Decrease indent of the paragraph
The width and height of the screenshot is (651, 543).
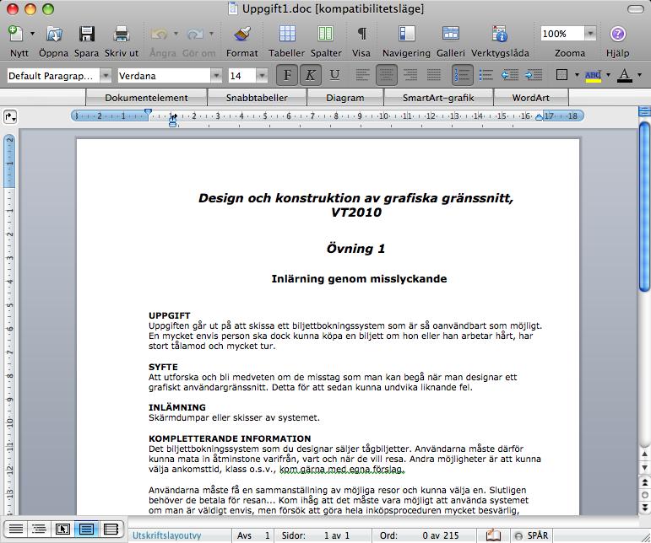point(510,75)
